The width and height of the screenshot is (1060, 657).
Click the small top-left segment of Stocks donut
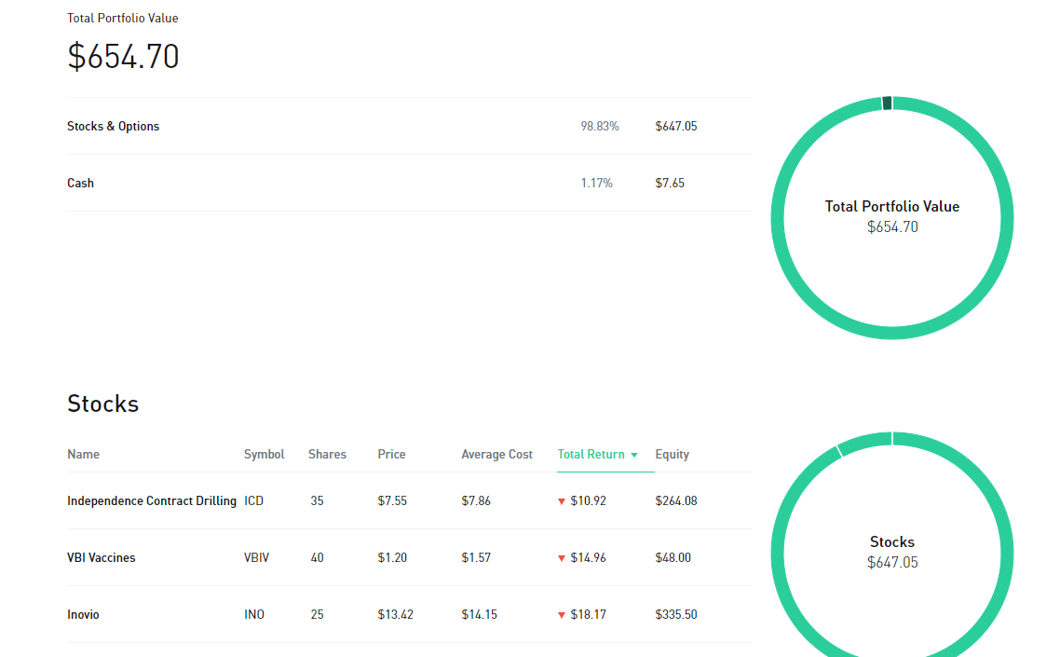point(865,441)
